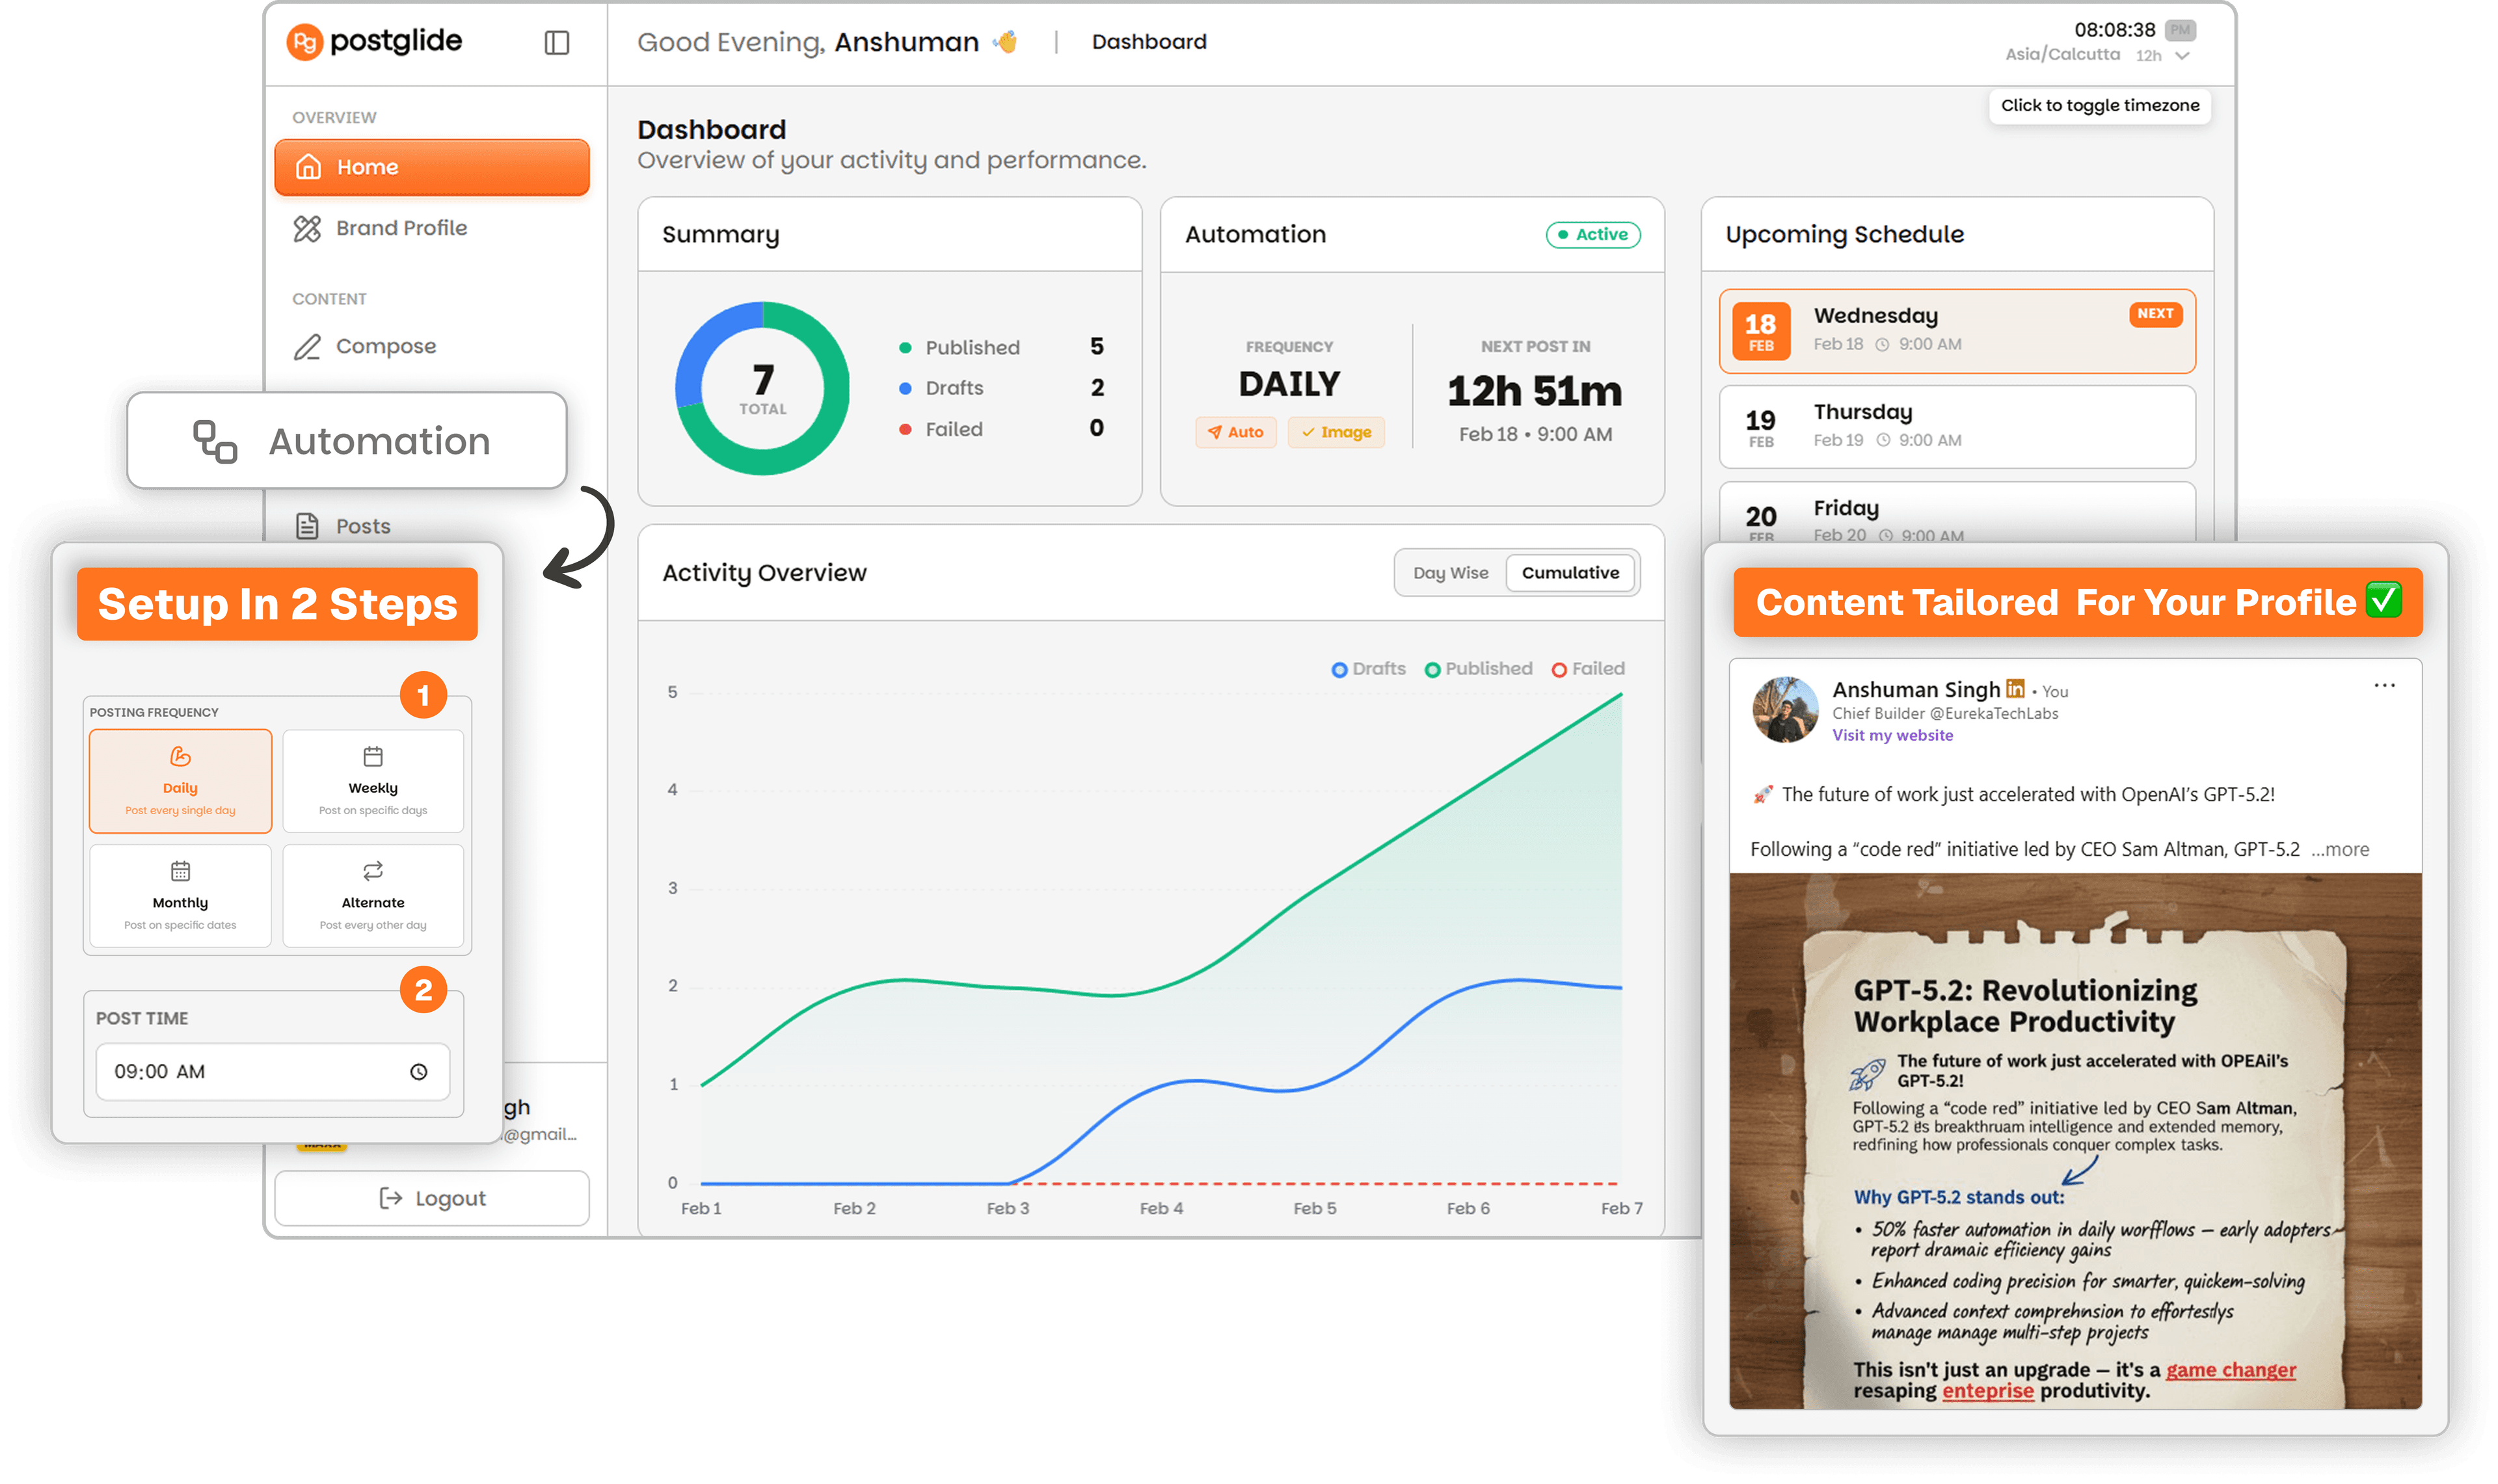Click the 12h 51m countdown text
2498x1484 pixels.
pyautogui.click(x=1535, y=391)
